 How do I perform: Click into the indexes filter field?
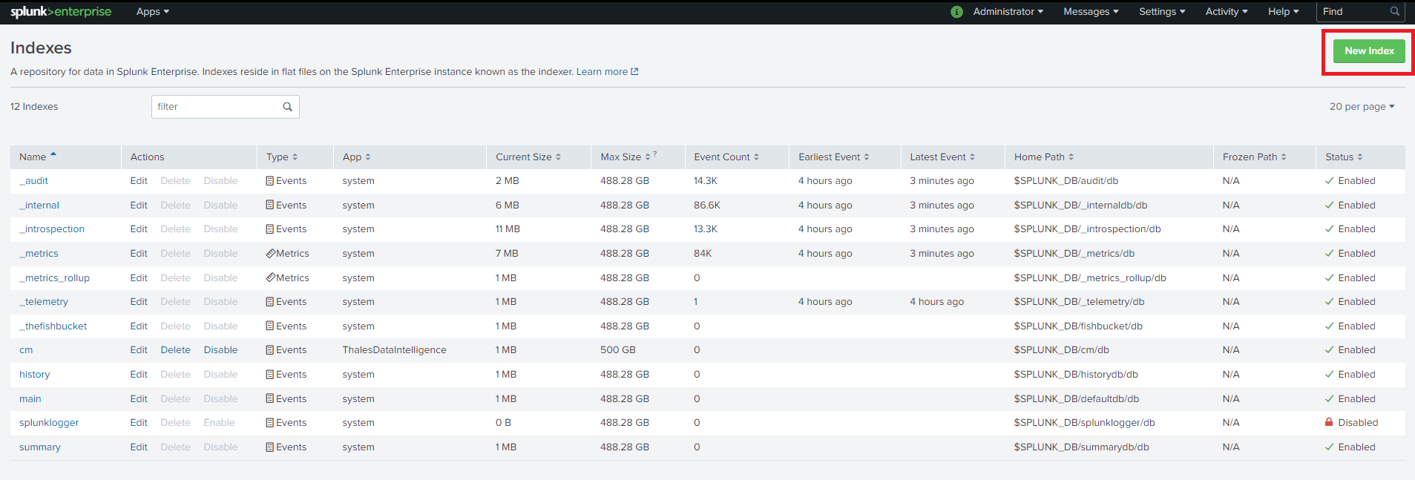click(215, 107)
